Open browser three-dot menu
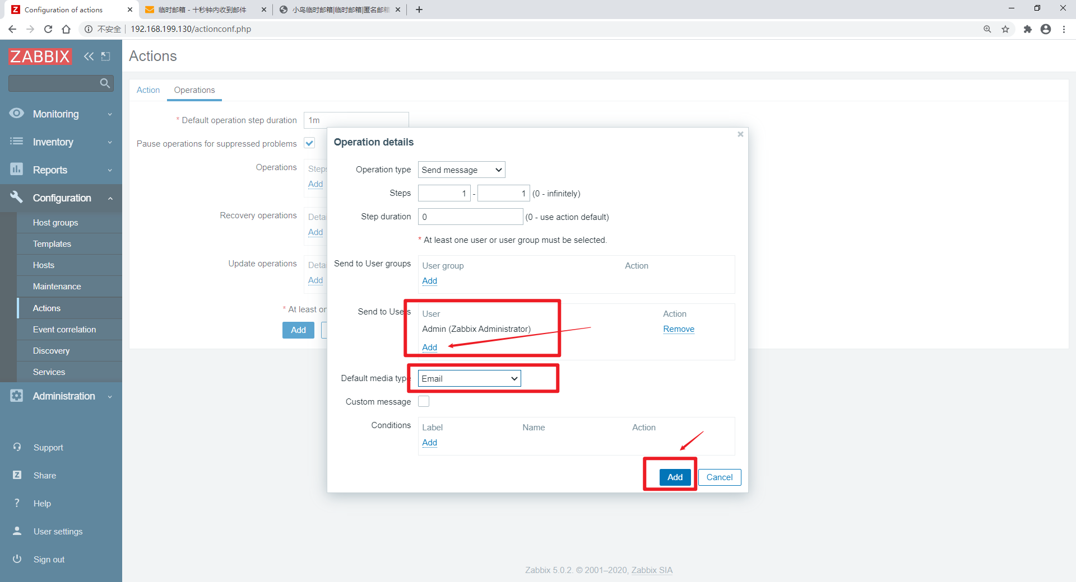 click(x=1064, y=29)
